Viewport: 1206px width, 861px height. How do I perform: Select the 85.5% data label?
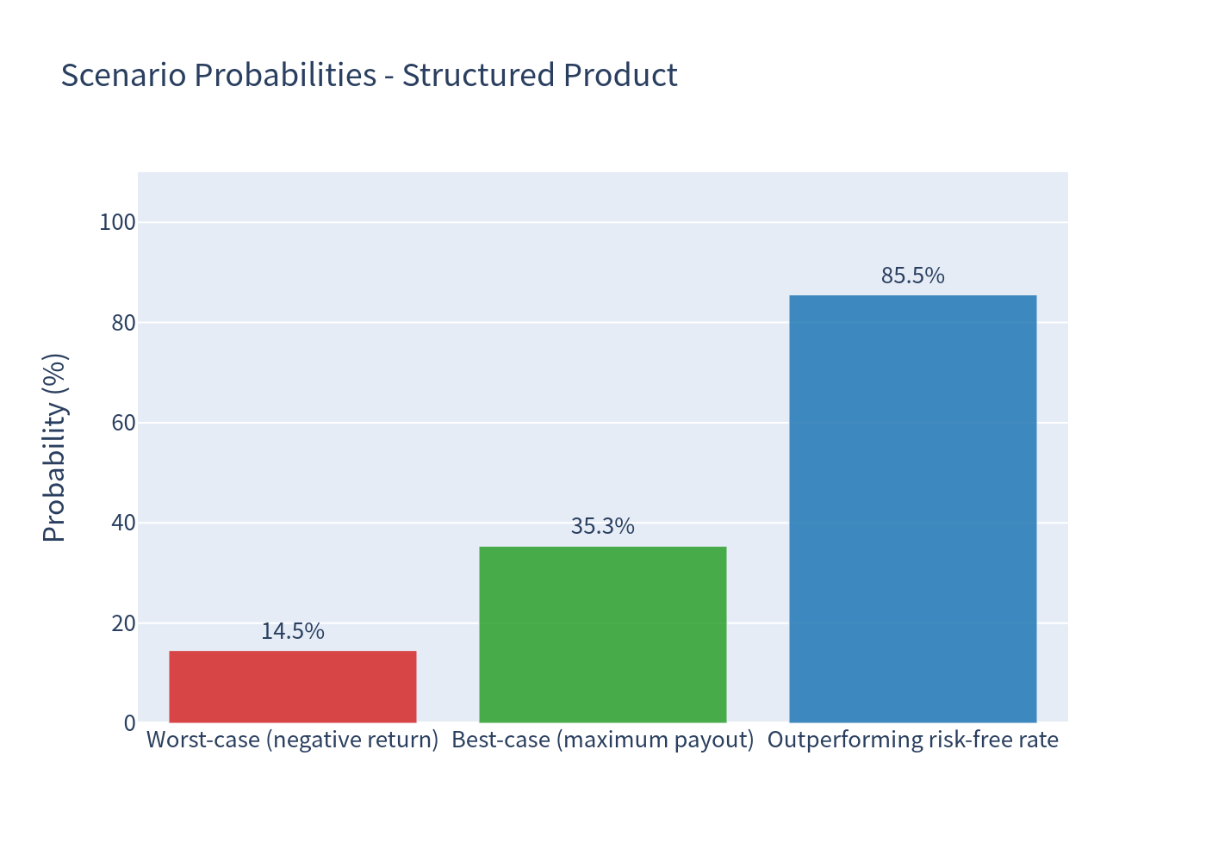[913, 276]
